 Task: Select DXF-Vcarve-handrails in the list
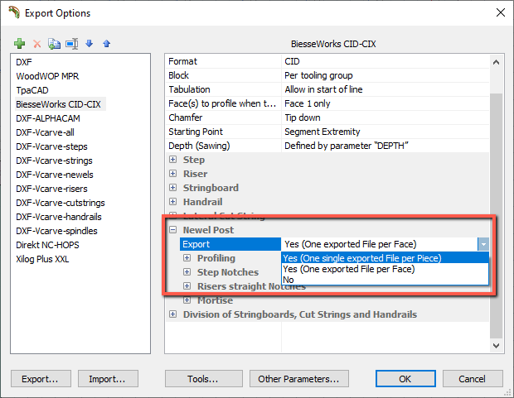click(x=59, y=217)
